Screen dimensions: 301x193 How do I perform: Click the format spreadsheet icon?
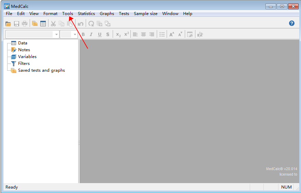(190, 35)
